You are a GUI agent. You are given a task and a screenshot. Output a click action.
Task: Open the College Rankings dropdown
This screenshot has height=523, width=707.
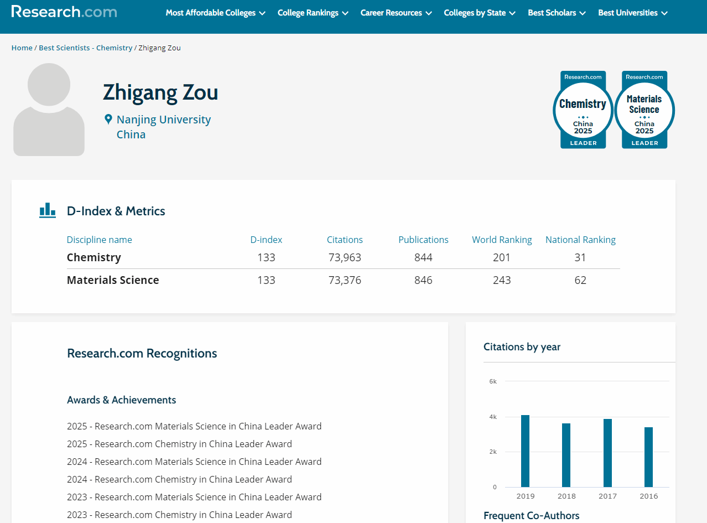313,13
